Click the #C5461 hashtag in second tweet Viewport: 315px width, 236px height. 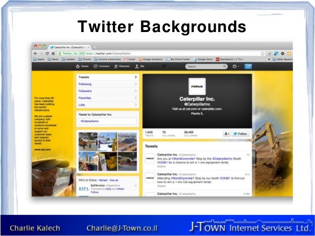[x=225, y=178]
